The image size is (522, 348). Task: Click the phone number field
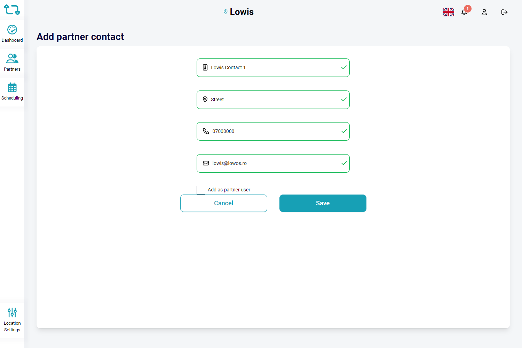273,132
